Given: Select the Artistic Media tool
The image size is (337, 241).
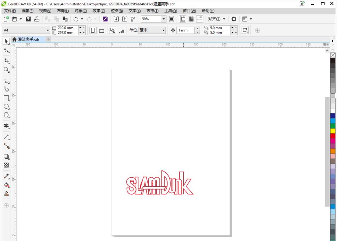Looking at the screenshot, I should pos(6,89).
